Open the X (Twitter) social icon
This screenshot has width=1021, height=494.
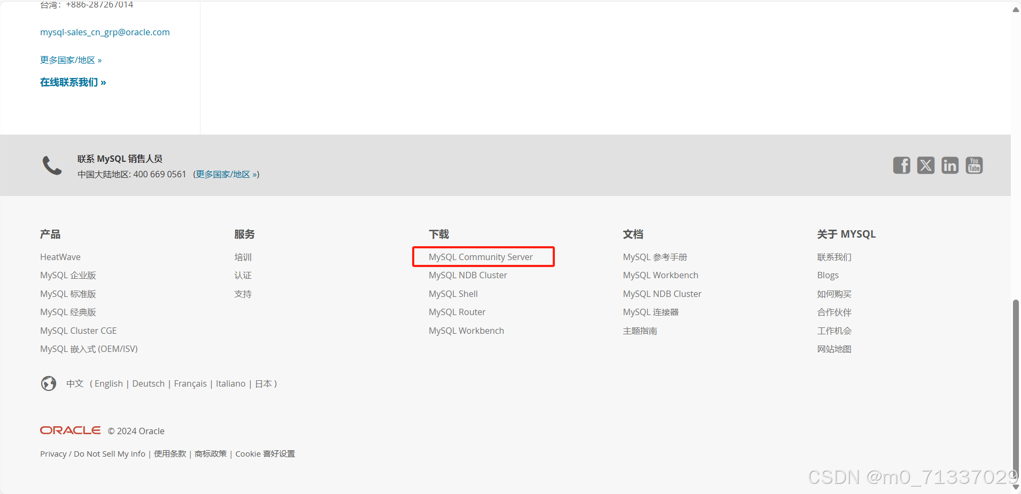(x=926, y=166)
